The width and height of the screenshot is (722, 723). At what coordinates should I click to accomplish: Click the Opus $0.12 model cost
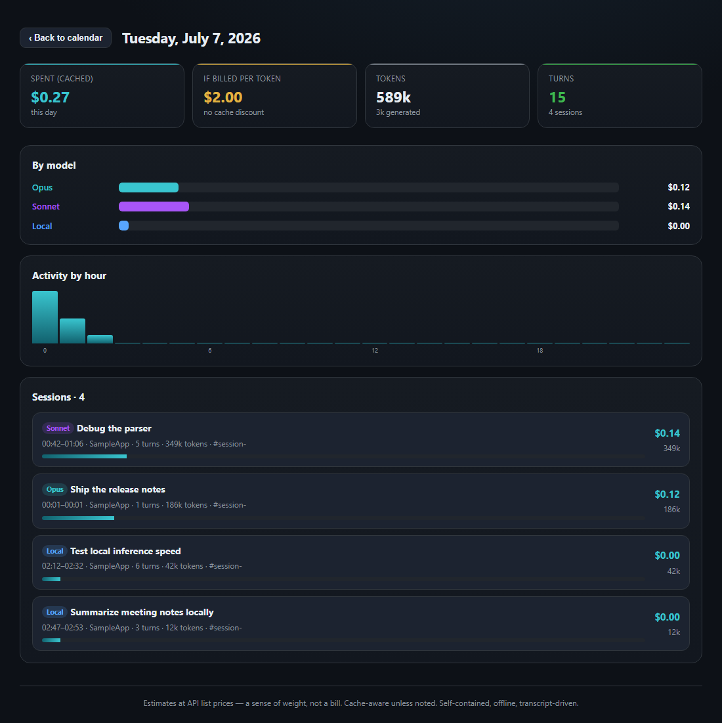click(679, 187)
